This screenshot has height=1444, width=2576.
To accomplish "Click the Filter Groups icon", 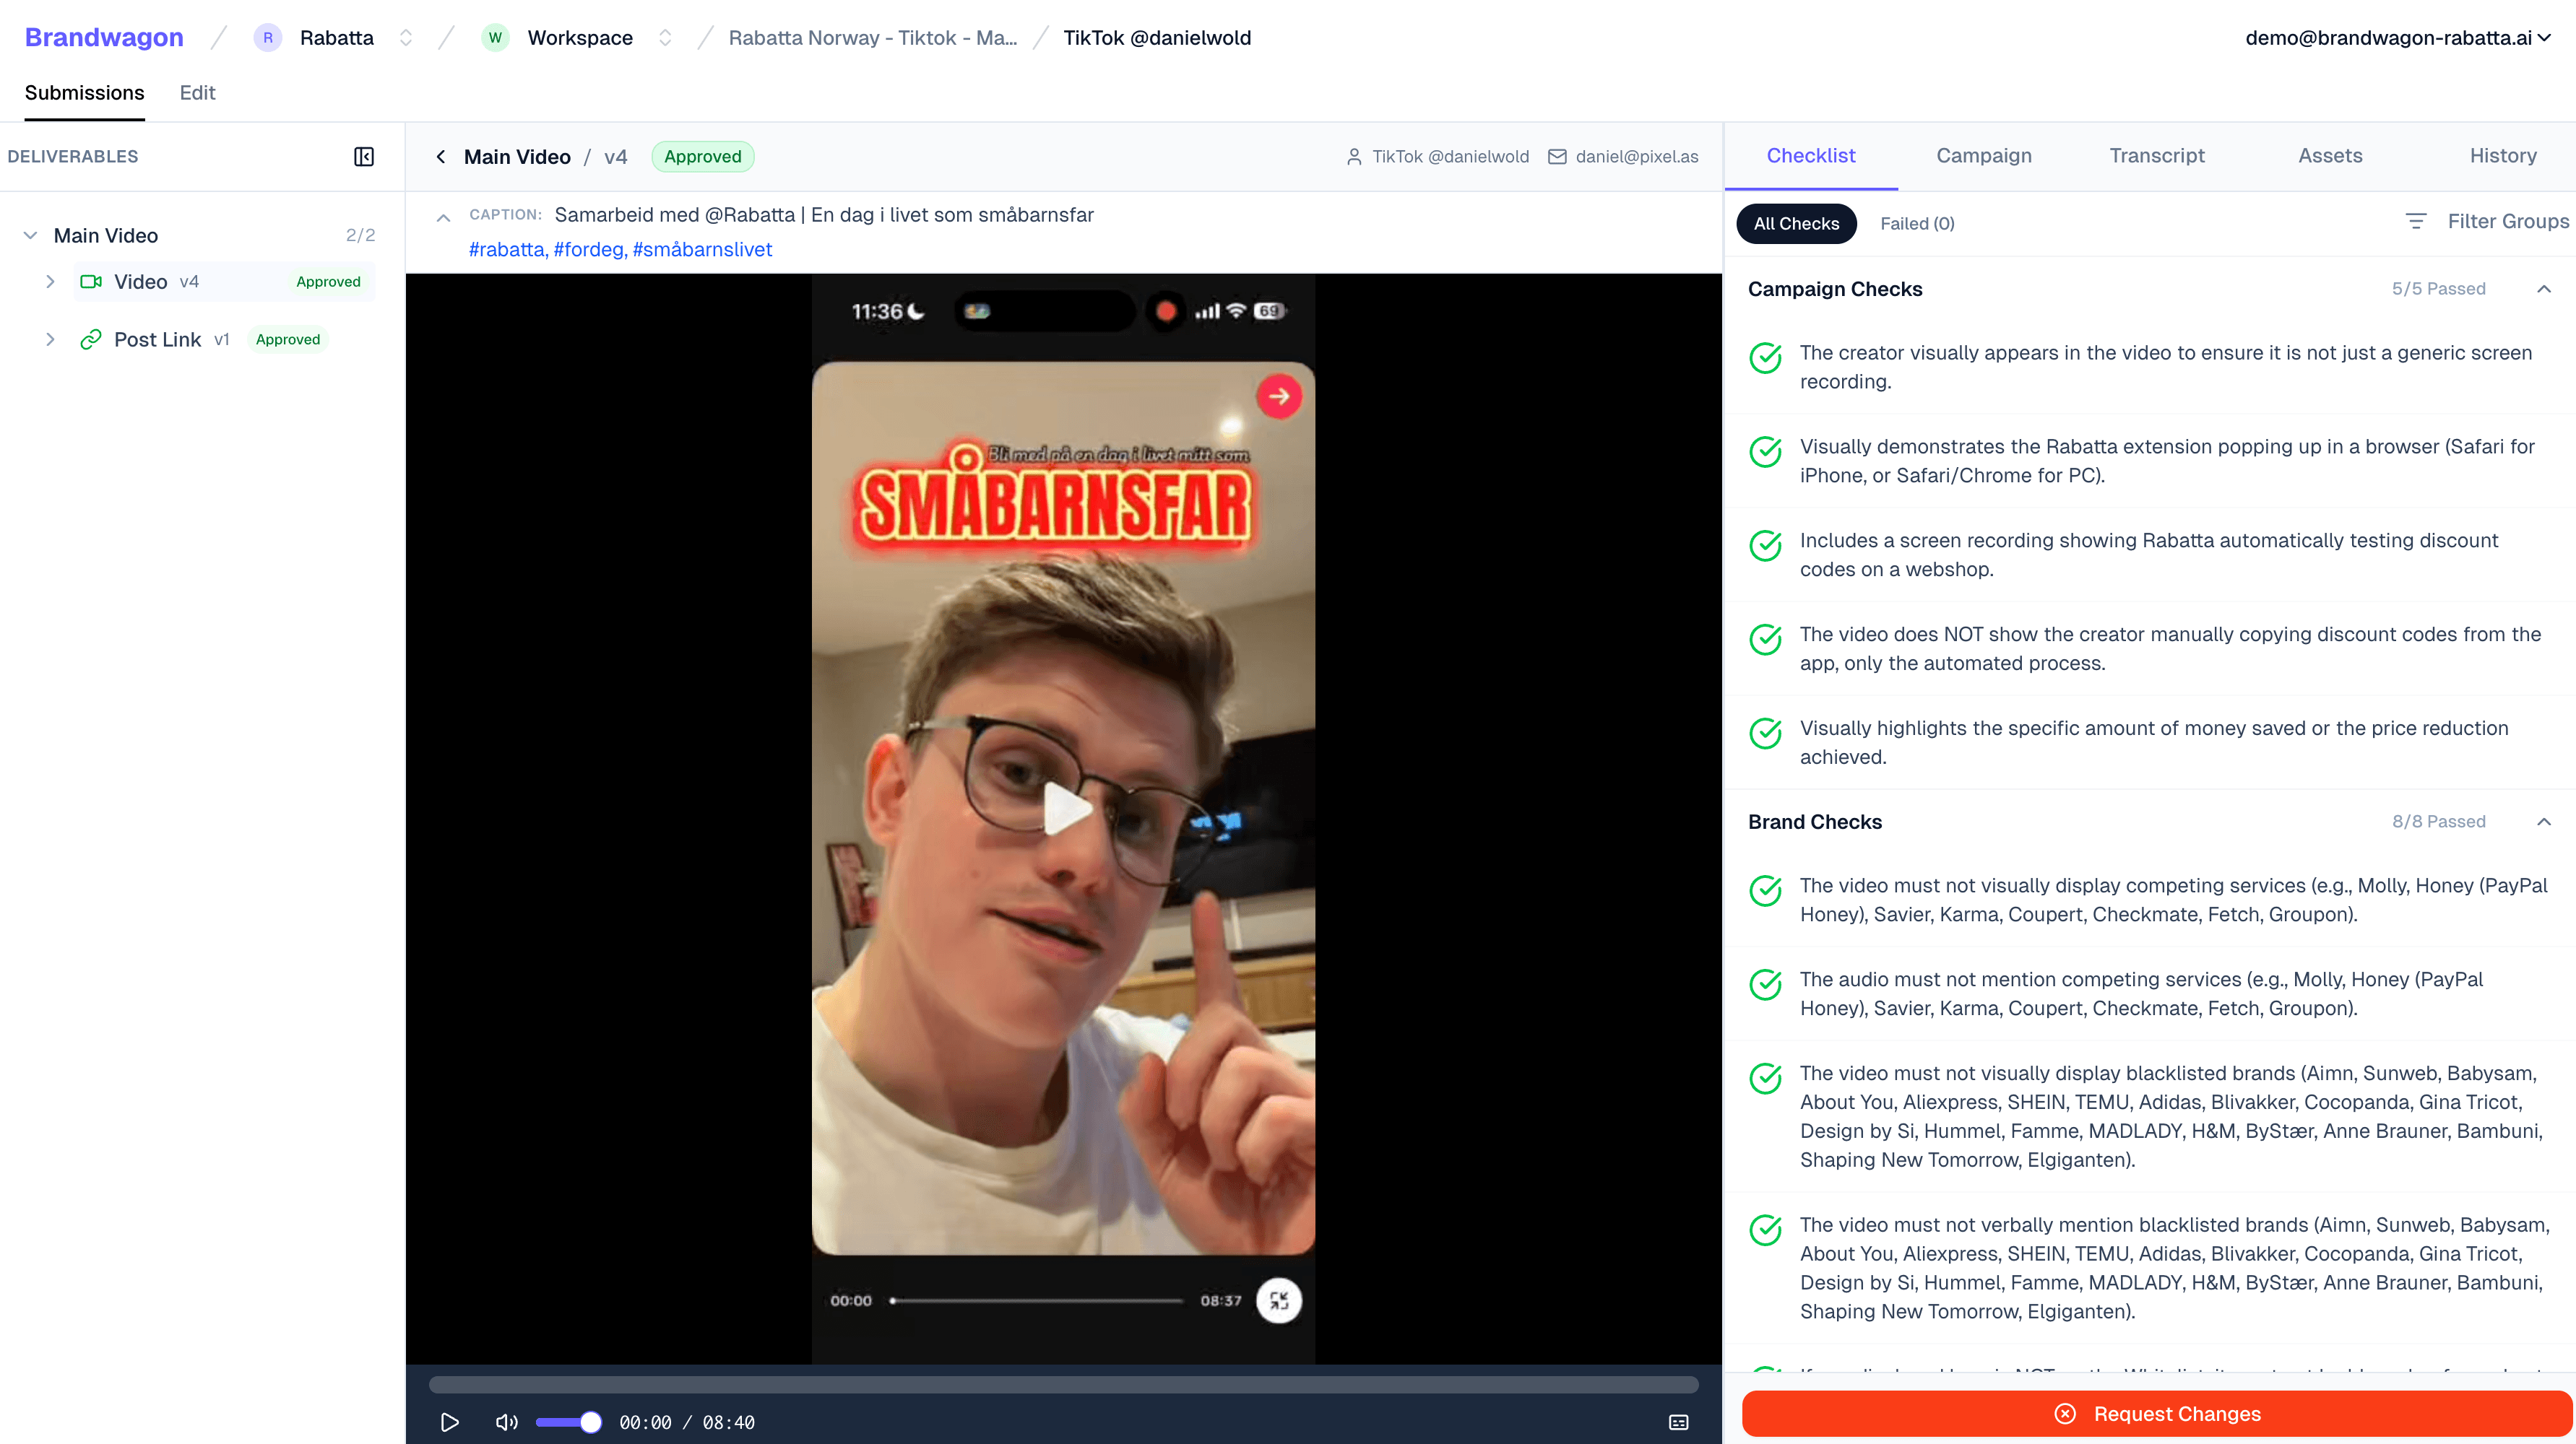I will pos(2415,222).
